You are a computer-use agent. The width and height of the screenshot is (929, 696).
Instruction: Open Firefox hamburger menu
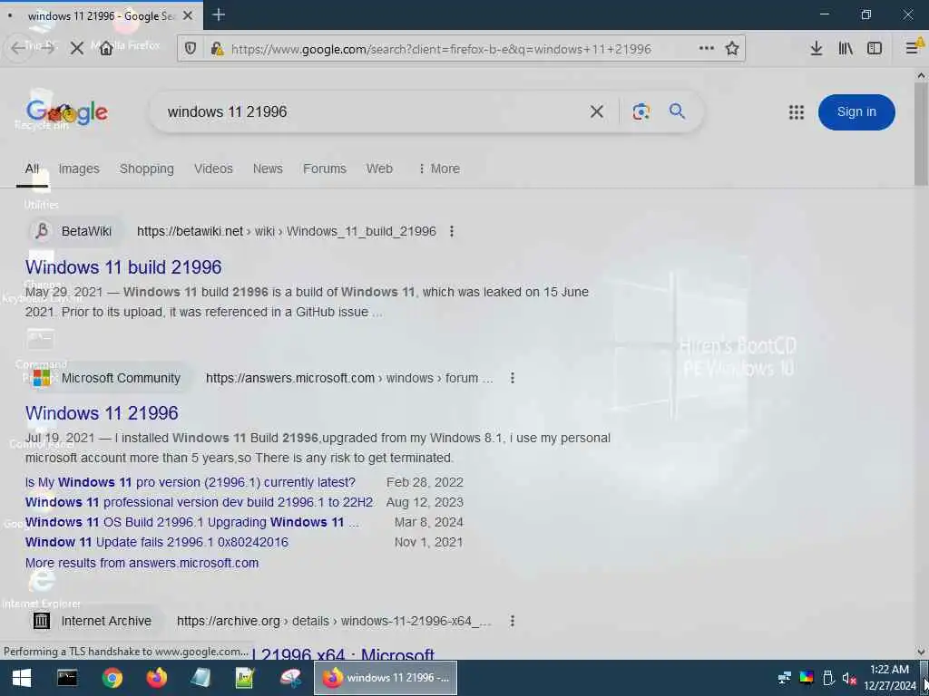(913, 49)
